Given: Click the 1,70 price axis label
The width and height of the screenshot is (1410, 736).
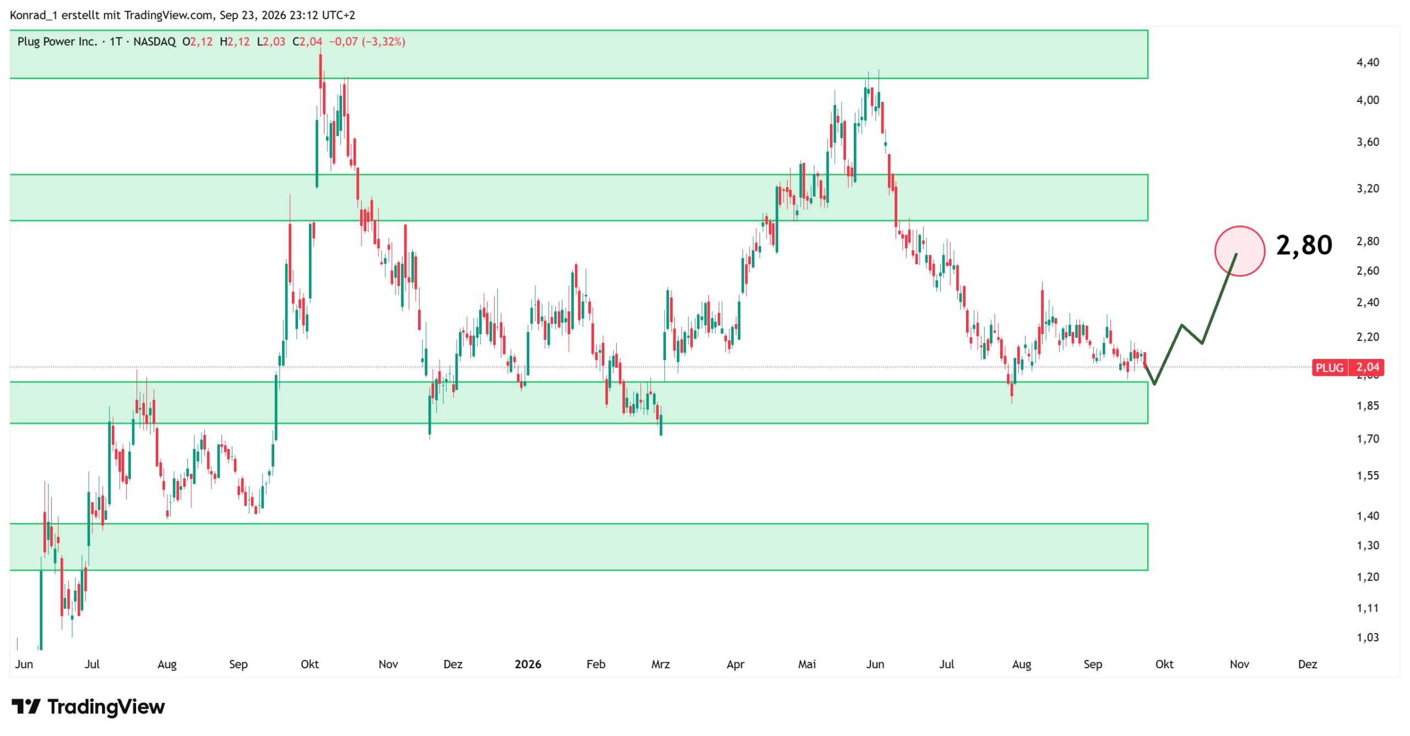Looking at the screenshot, I should point(1367,439).
